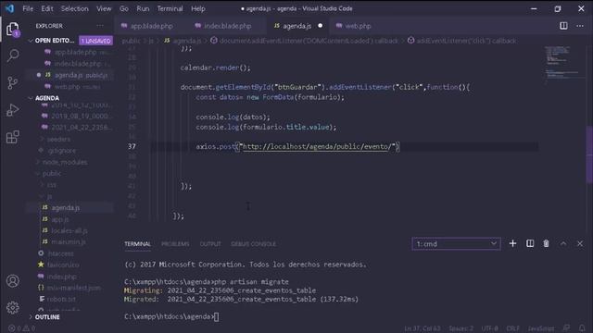Open favicon.ico in the file tree

(63, 265)
